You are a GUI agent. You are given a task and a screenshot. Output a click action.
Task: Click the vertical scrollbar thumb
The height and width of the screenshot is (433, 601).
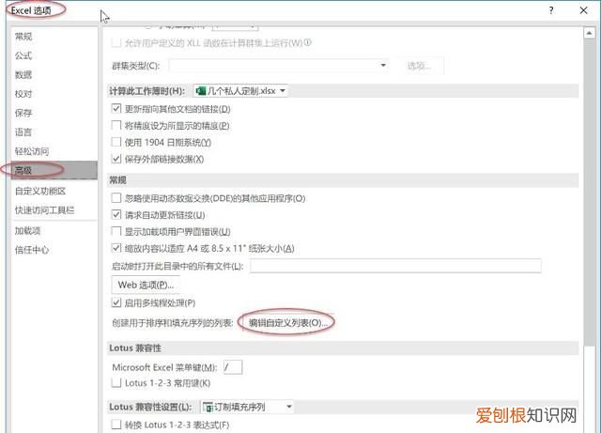pyautogui.click(x=589, y=192)
